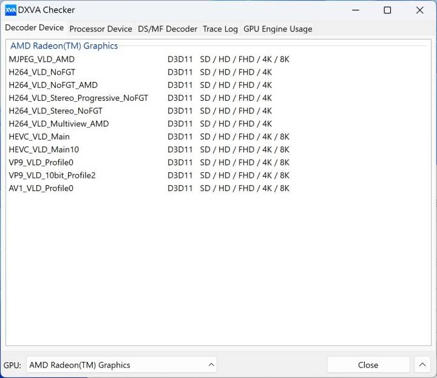
Task: Click the up-arrow expander beside the Close button
Action: 422,365
